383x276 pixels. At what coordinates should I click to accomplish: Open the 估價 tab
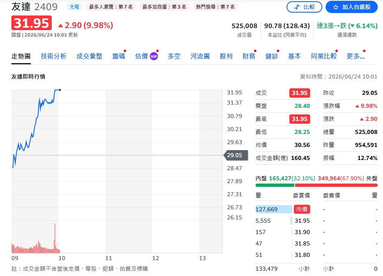[x=142, y=57]
